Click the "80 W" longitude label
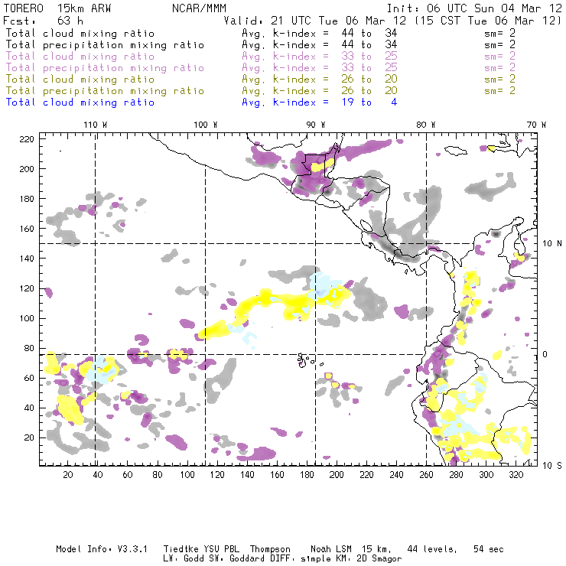Image resolution: width=566 pixels, height=566 pixels. click(x=425, y=125)
